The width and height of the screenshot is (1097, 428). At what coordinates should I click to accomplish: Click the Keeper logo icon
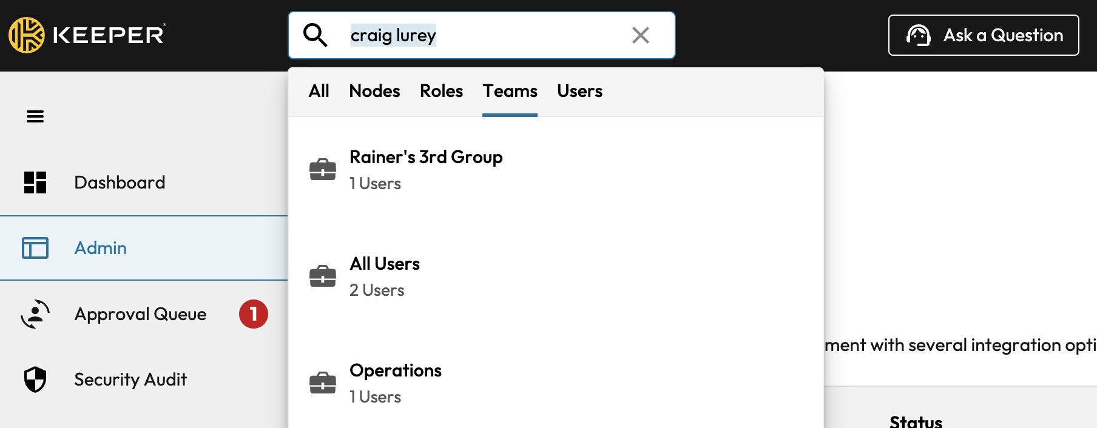pos(27,35)
